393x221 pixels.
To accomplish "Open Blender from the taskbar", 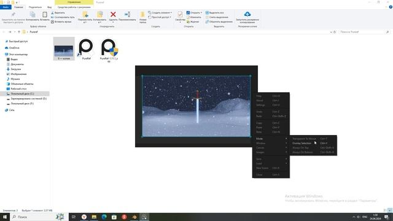I will click(x=134, y=217).
